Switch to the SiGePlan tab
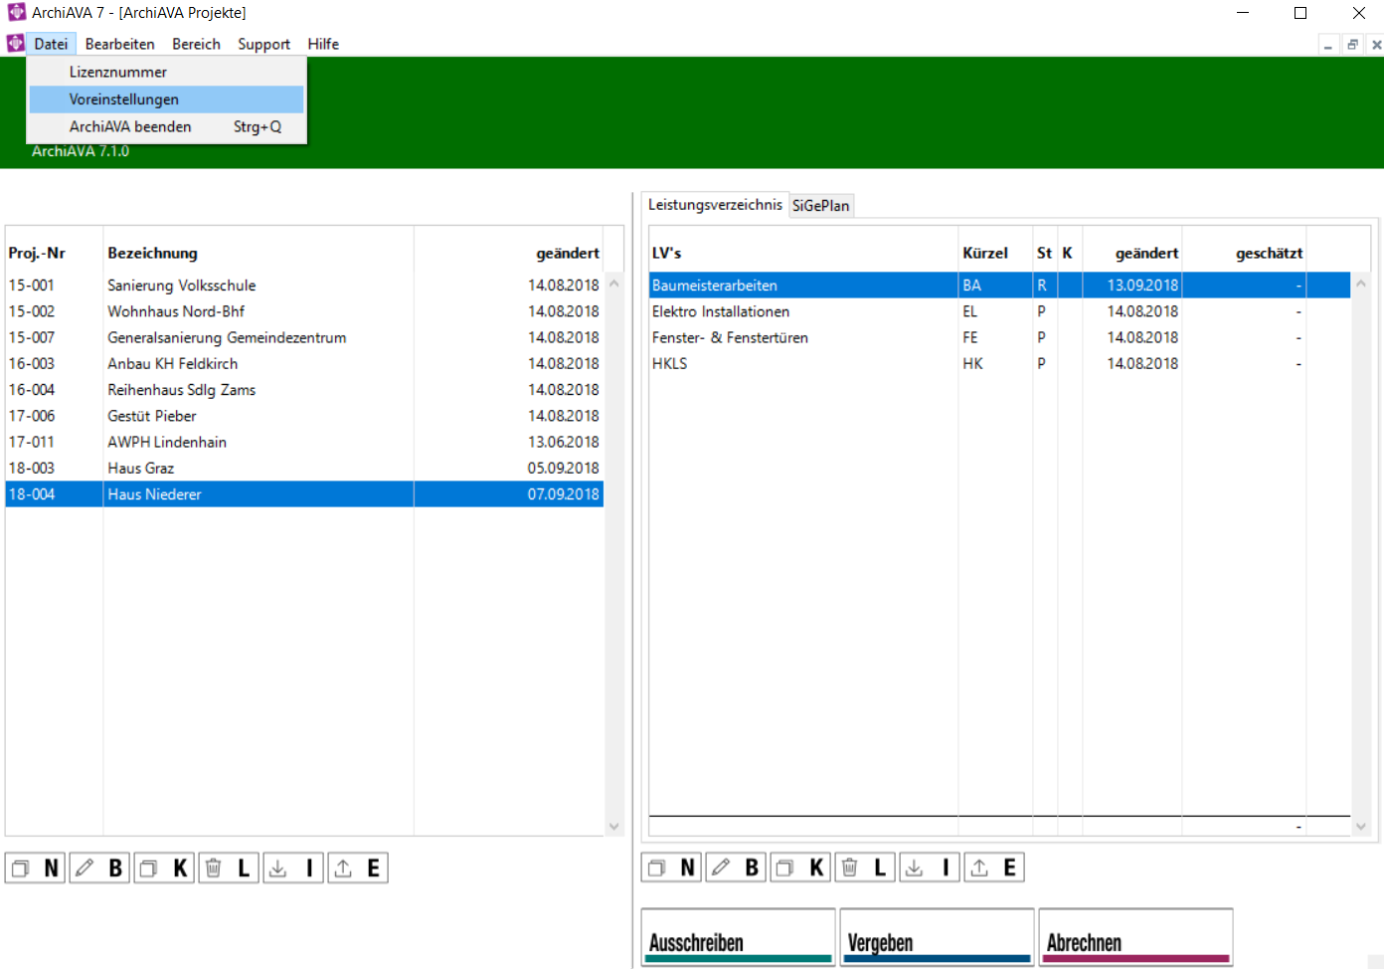 (x=821, y=205)
